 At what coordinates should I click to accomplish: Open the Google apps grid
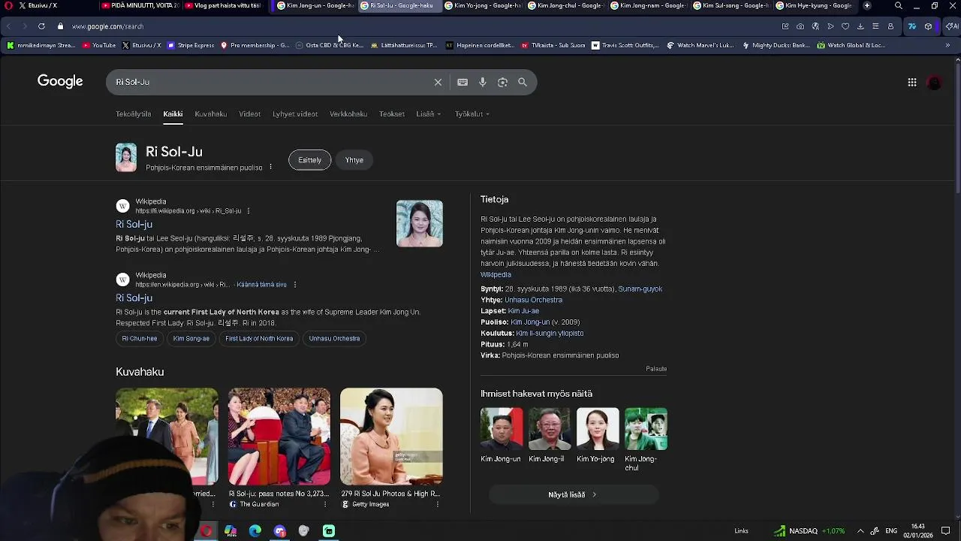912,83
